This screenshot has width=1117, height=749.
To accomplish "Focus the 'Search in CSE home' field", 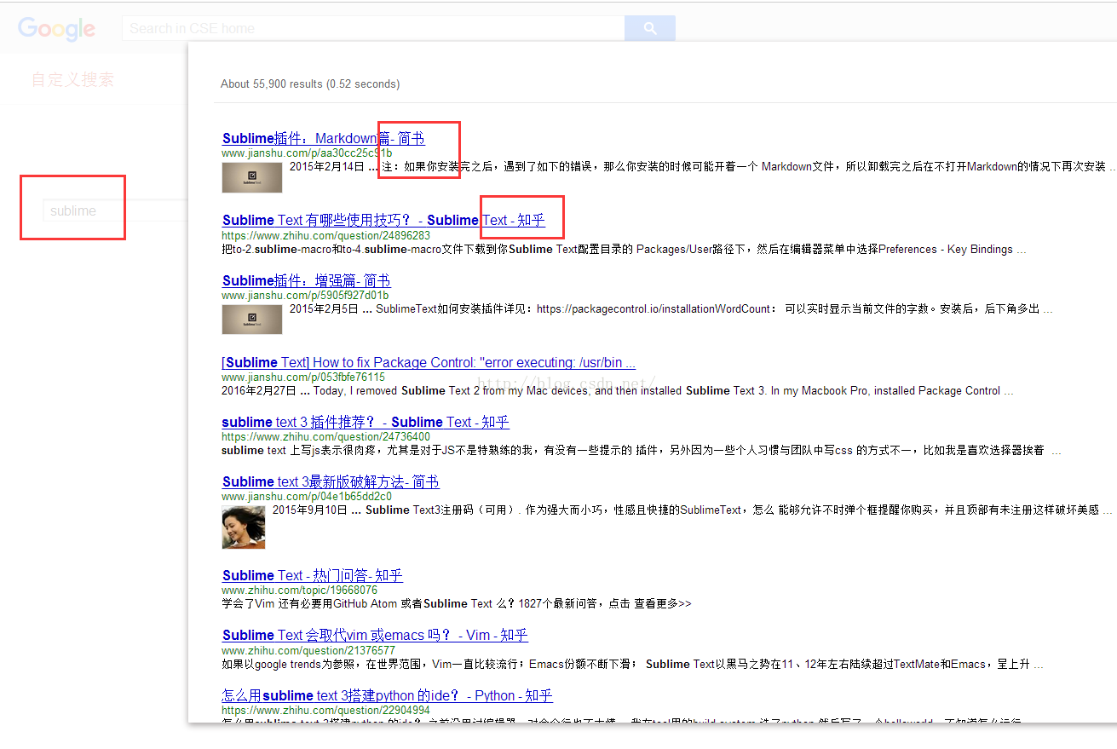I will (x=373, y=28).
